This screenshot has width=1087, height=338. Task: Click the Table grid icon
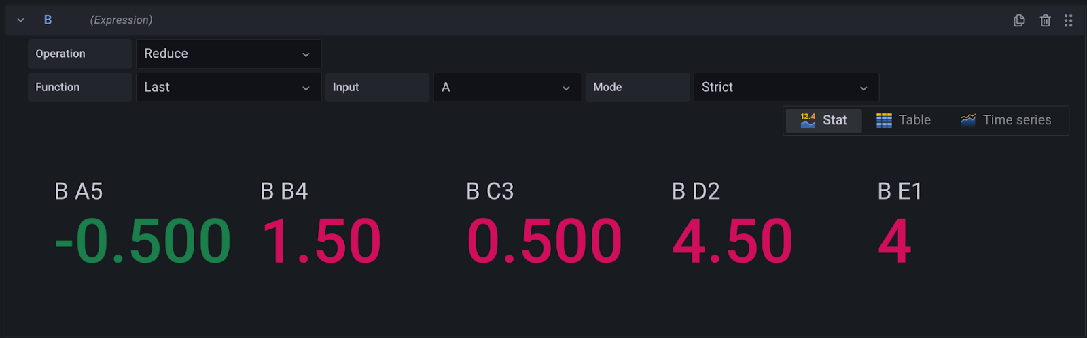click(x=884, y=121)
